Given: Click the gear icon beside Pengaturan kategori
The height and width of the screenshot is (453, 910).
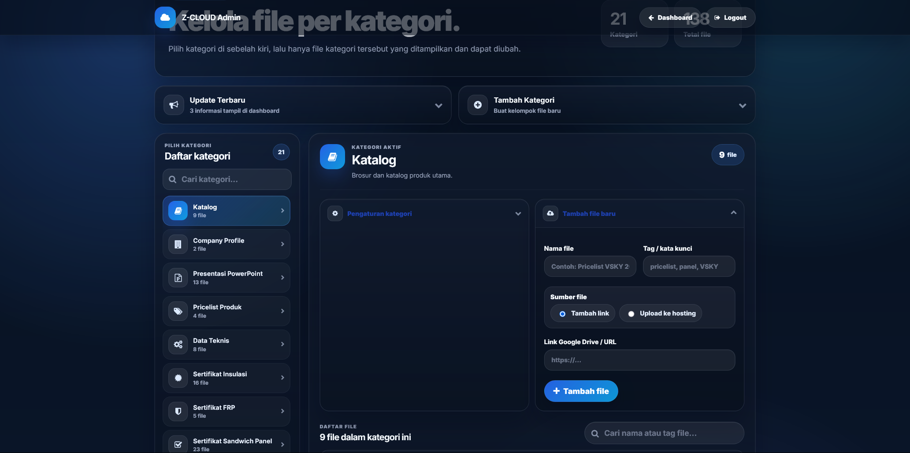Looking at the screenshot, I should pos(335,213).
